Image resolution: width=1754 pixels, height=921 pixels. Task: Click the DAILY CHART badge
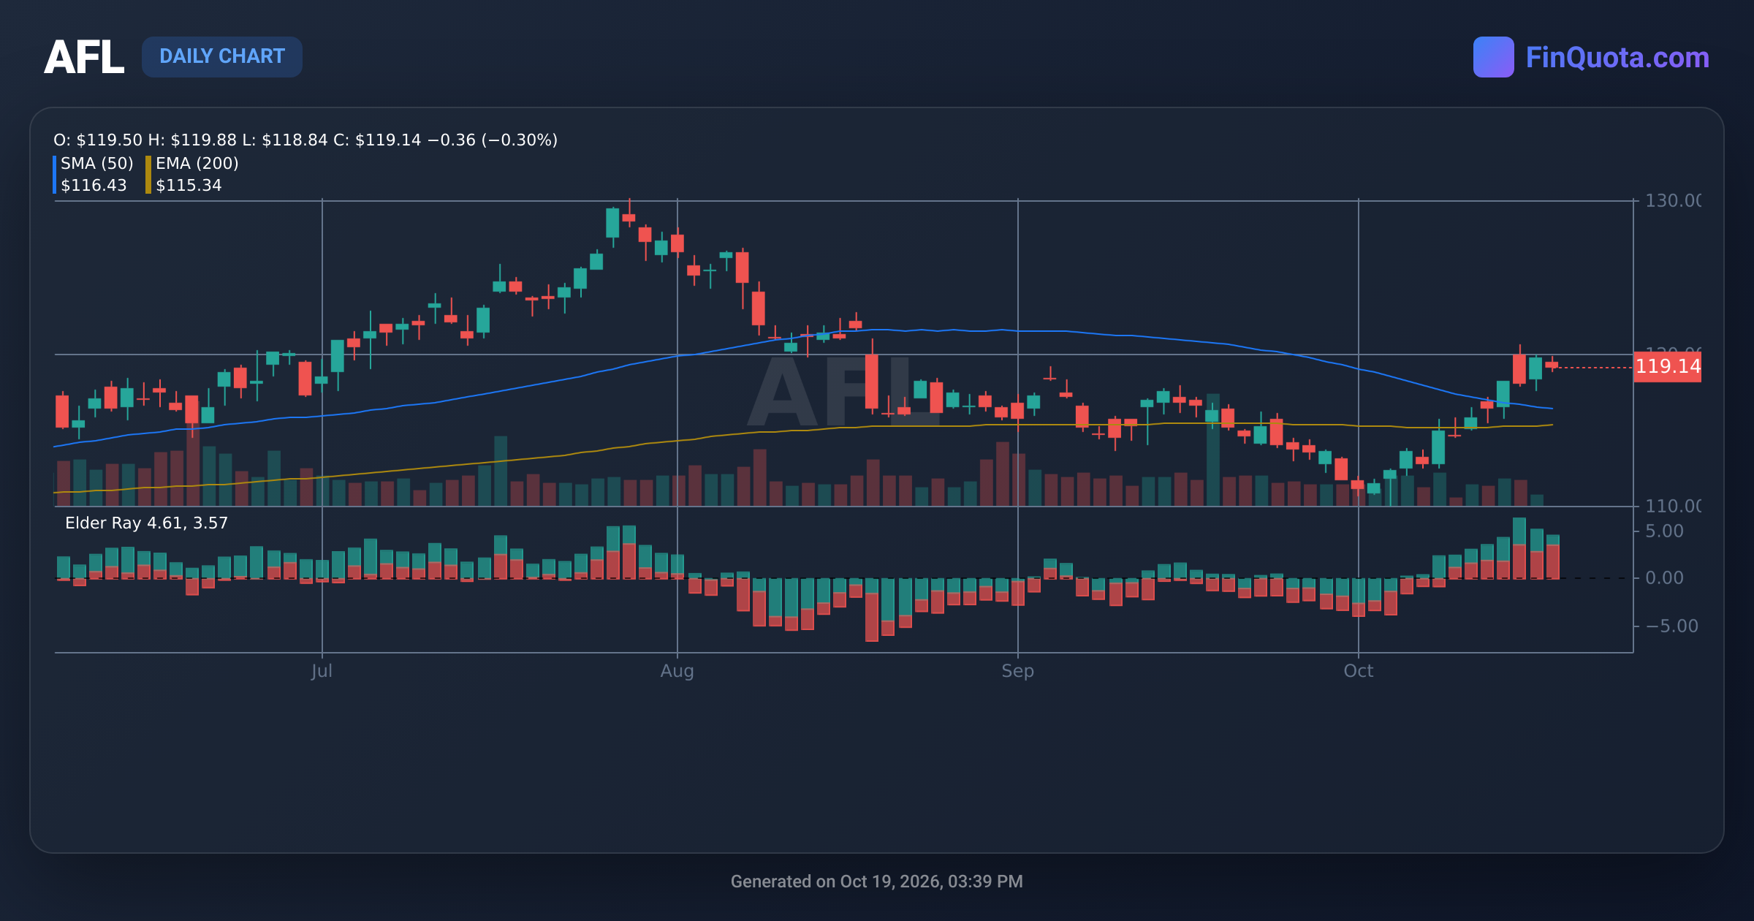point(222,56)
